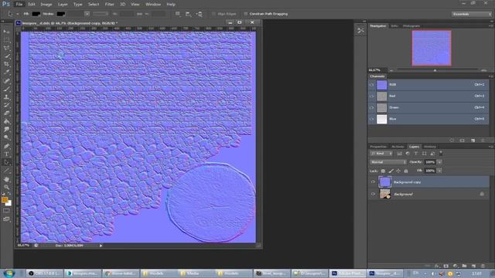Hide the Background layer
Image resolution: width=495 pixels, height=278 pixels.
(x=373, y=194)
